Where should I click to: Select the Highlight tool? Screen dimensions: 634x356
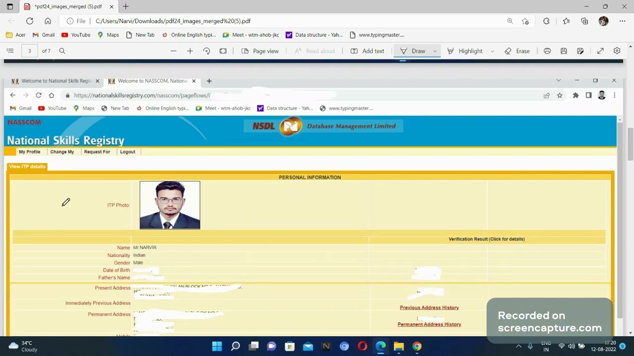(x=465, y=51)
